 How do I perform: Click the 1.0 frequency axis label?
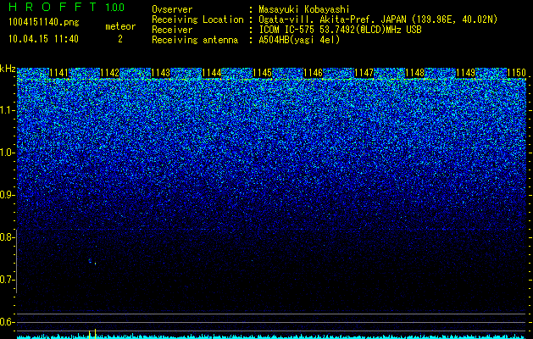pos(8,153)
